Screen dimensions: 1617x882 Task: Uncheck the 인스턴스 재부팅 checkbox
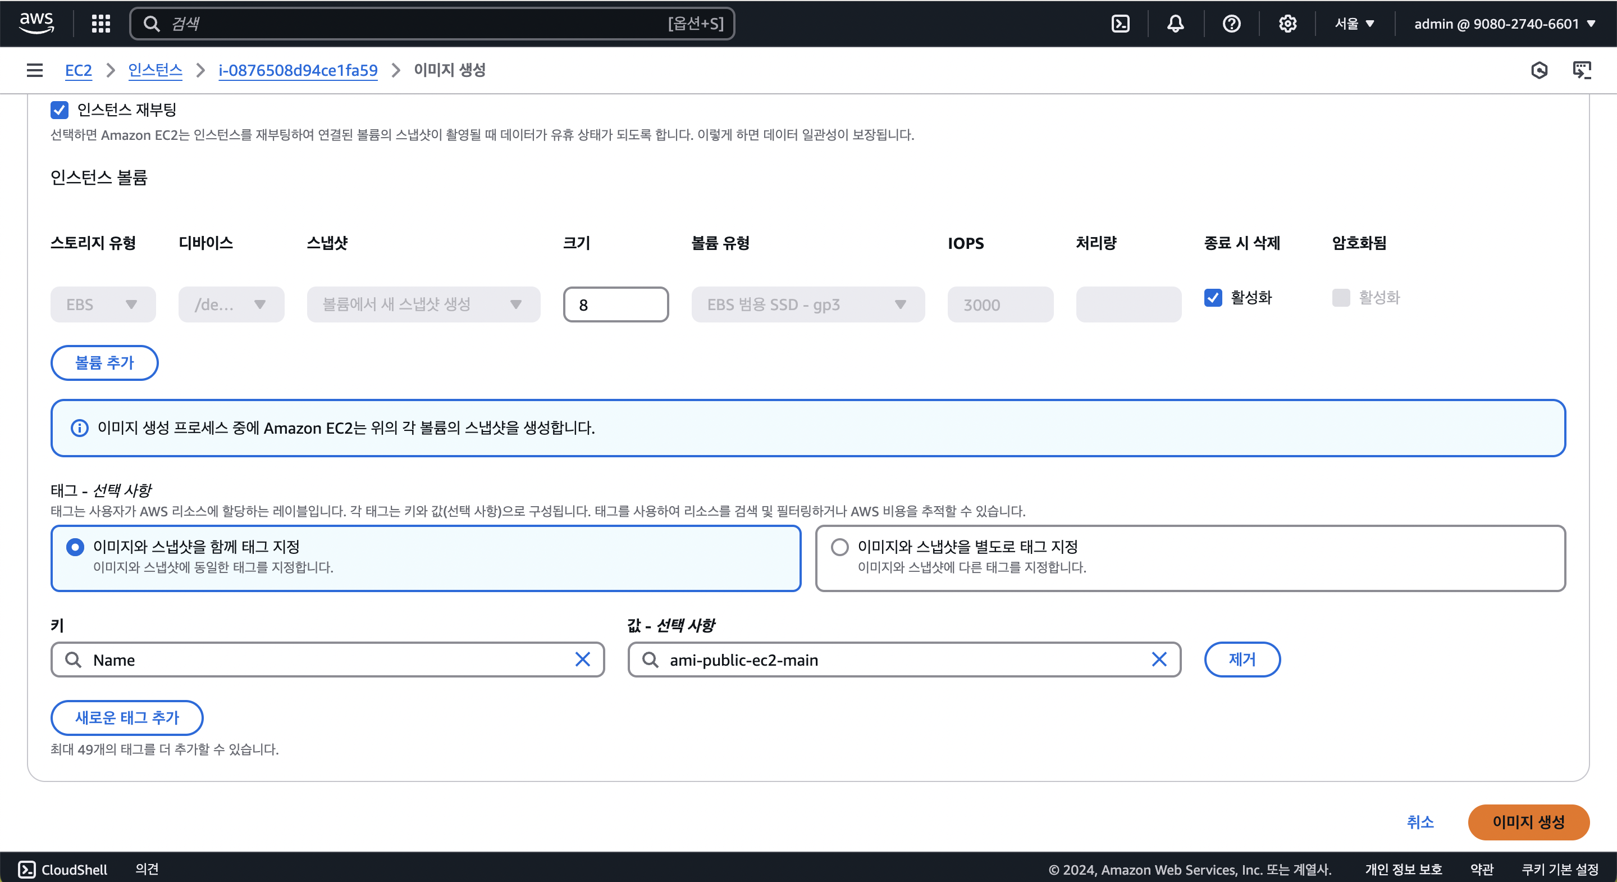(x=59, y=110)
